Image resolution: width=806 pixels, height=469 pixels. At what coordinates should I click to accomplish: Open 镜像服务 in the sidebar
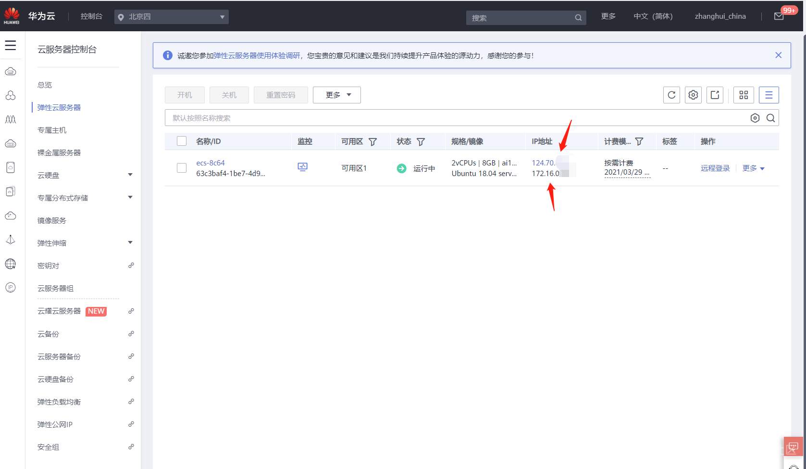[52, 220]
